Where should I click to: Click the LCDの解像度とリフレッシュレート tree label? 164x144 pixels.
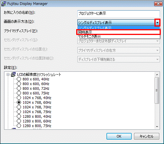click(x=39, y=75)
